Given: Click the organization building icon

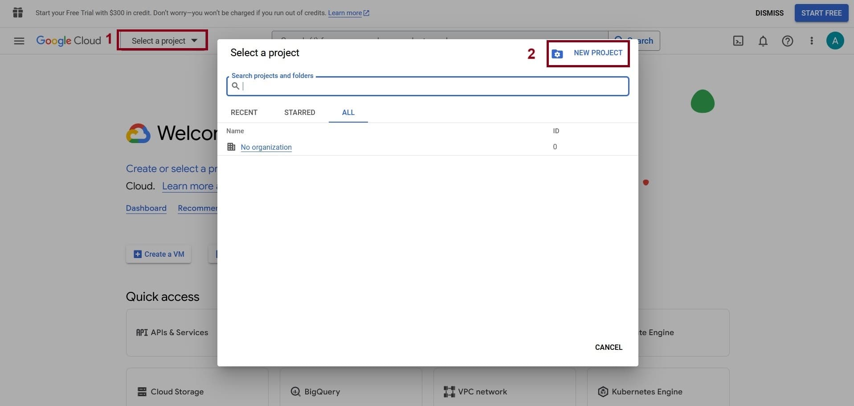Looking at the screenshot, I should click(231, 147).
